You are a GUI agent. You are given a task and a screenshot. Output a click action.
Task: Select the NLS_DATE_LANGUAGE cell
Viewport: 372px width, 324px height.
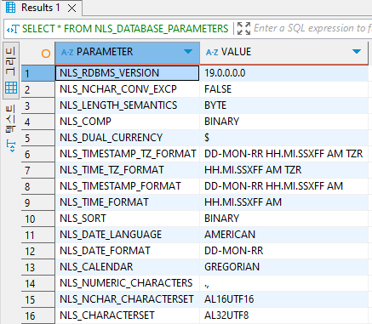128,235
